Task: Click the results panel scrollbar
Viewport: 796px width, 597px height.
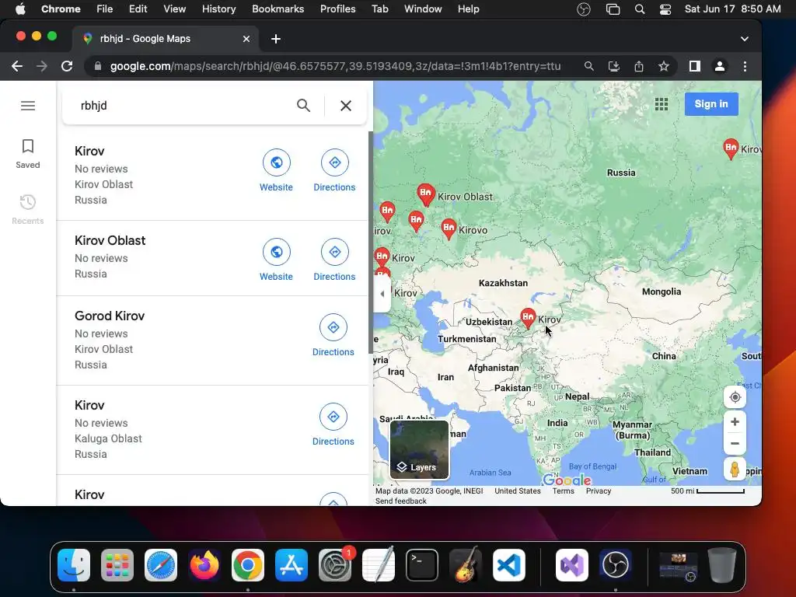Action: tap(371, 241)
